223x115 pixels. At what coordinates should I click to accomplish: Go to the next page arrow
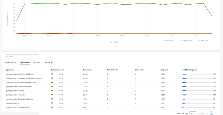click(x=215, y=113)
